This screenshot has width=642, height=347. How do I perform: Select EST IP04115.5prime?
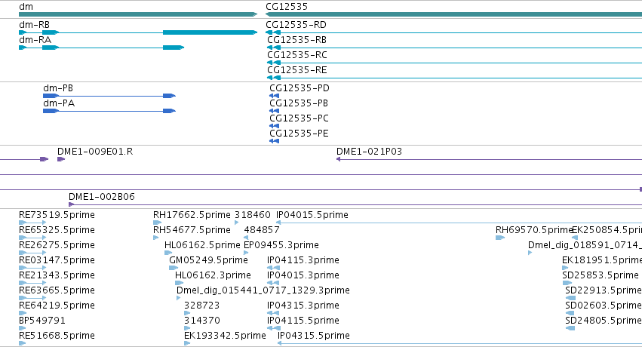click(x=303, y=321)
